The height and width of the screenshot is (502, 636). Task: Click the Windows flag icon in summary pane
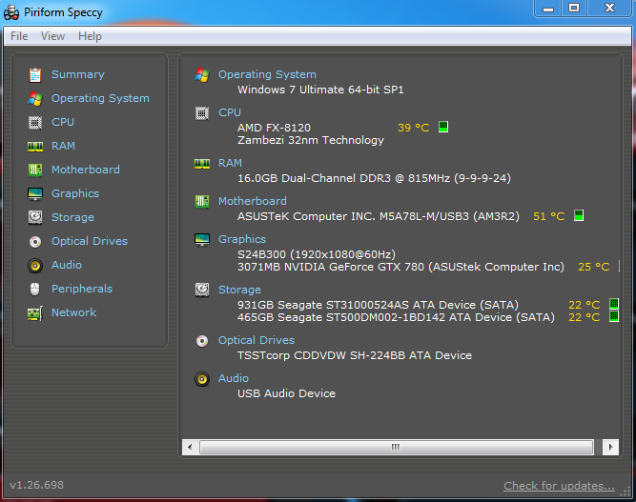202,75
